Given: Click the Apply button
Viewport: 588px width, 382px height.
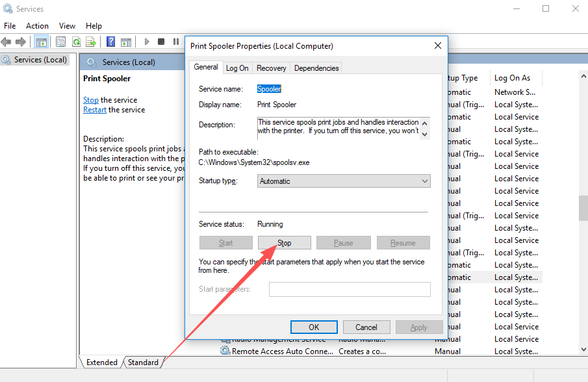Looking at the screenshot, I should click(x=419, y=327).
